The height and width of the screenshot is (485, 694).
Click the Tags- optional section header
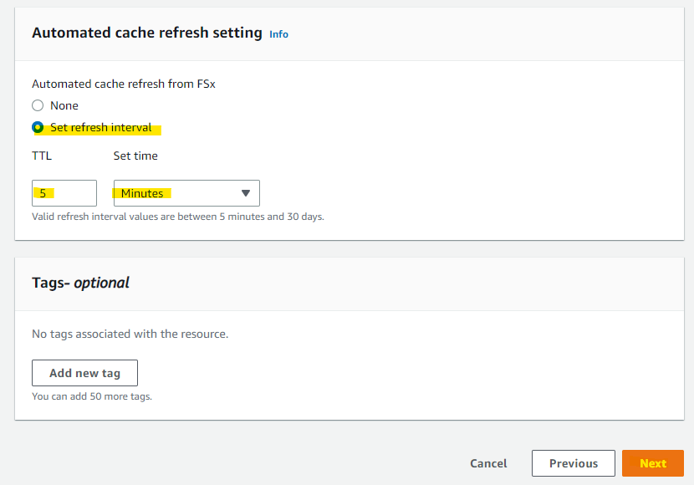click(80, 283)
